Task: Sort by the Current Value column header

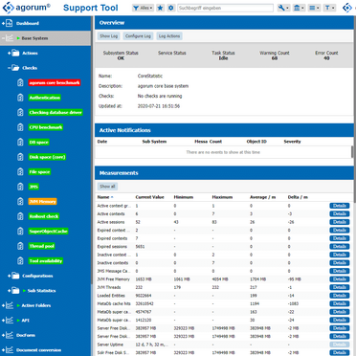Action: pos(149,197)
